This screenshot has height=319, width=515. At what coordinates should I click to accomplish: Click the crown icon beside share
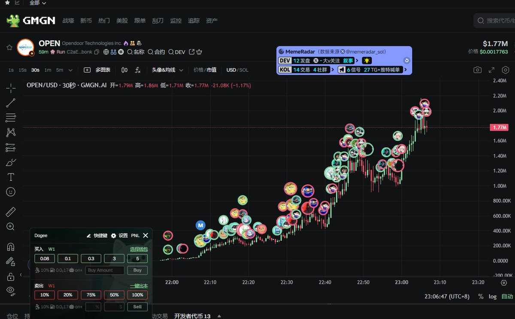(199, 52)
